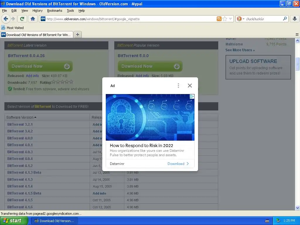Download BitTorrent 5.0.0 with Download Now

[x=150, y=66]
